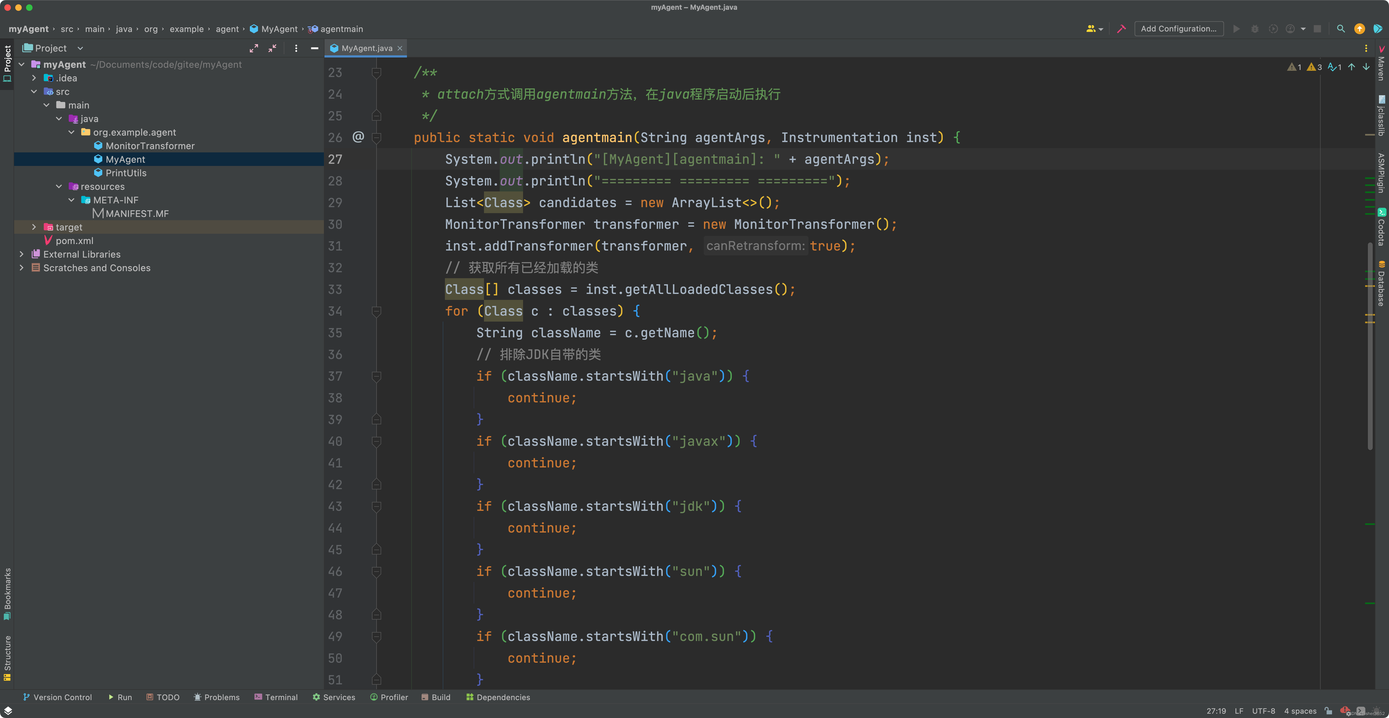Image resolution: width=1389 pixels, height=718 pixels.
Task: Collapse the src folder
Action: 34,92
